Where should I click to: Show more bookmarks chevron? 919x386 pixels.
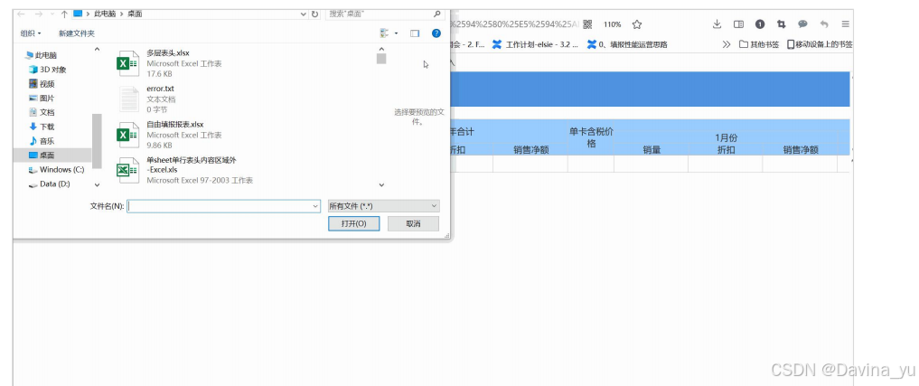[x=727, y=44]
